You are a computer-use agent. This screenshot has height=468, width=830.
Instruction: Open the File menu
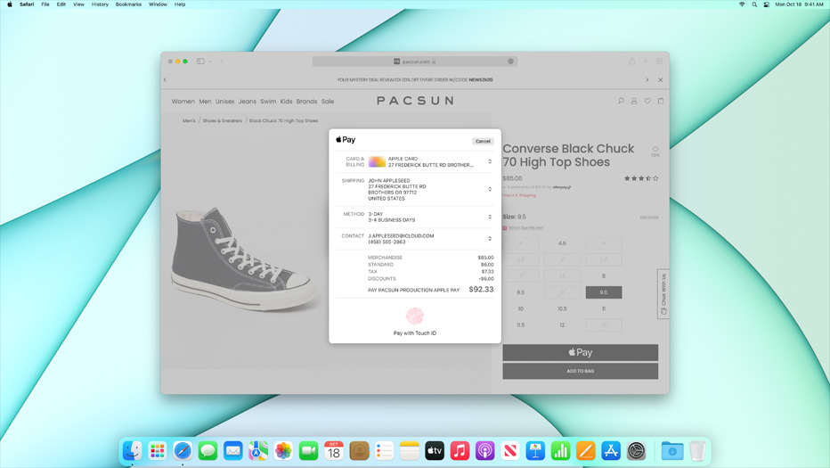click(x=45, y=4)
